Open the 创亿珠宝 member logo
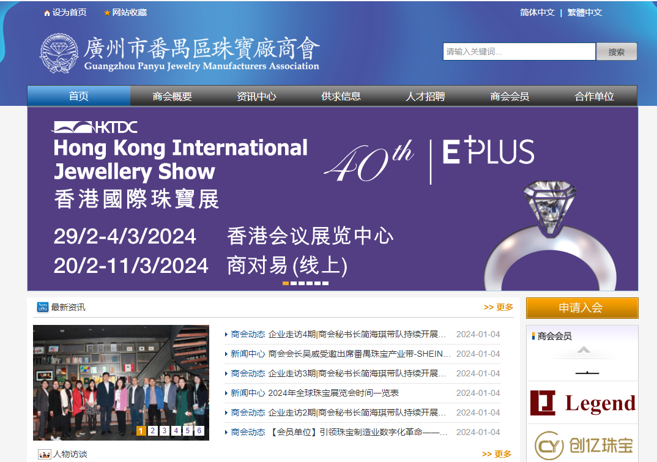 (x=583, y=445)
